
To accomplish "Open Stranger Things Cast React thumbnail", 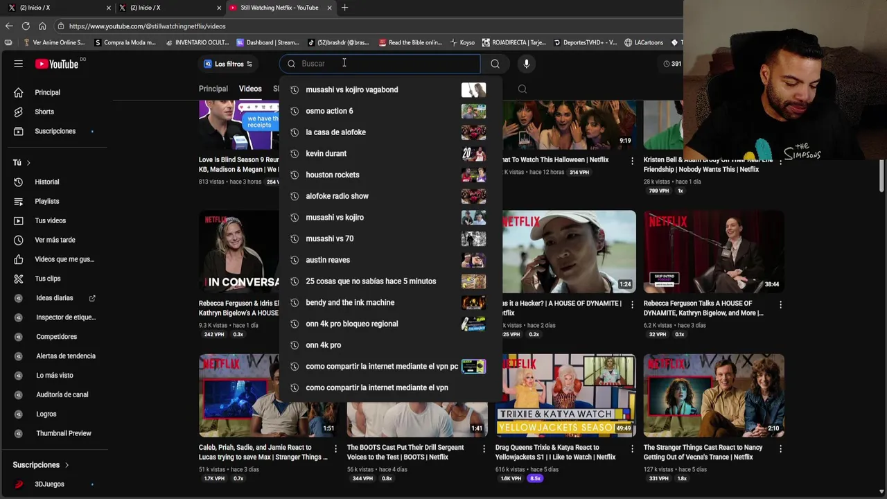I will pos(714,395).
